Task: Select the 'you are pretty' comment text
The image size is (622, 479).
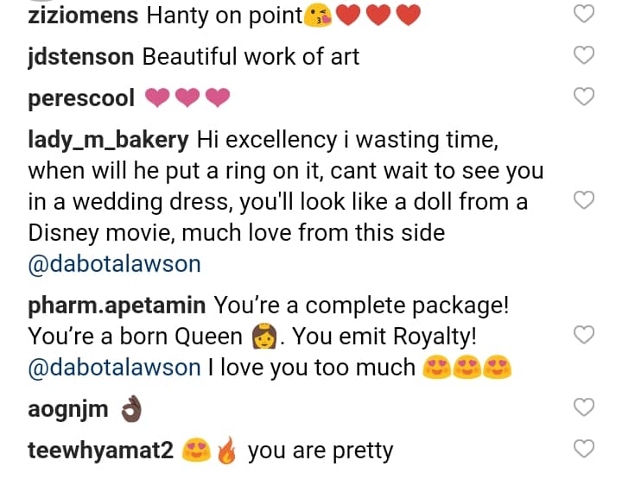Action: [x=320, y=451]
